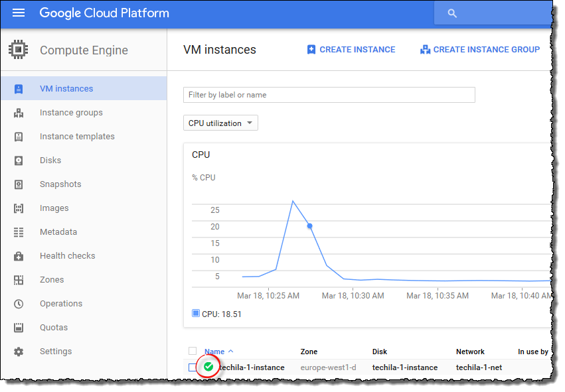Click the Operations clock icon

coord(19,304)
